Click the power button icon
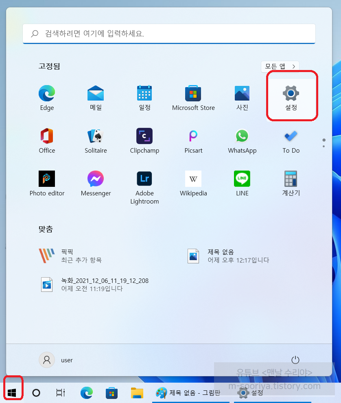Image resolution: width=341 pixels, height=403 pixels. coord(295,360)
